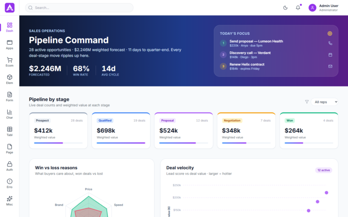Click topmost purple scatter point
The width and height of the screenshot is (348, 217).
click(x=326, y=193)
